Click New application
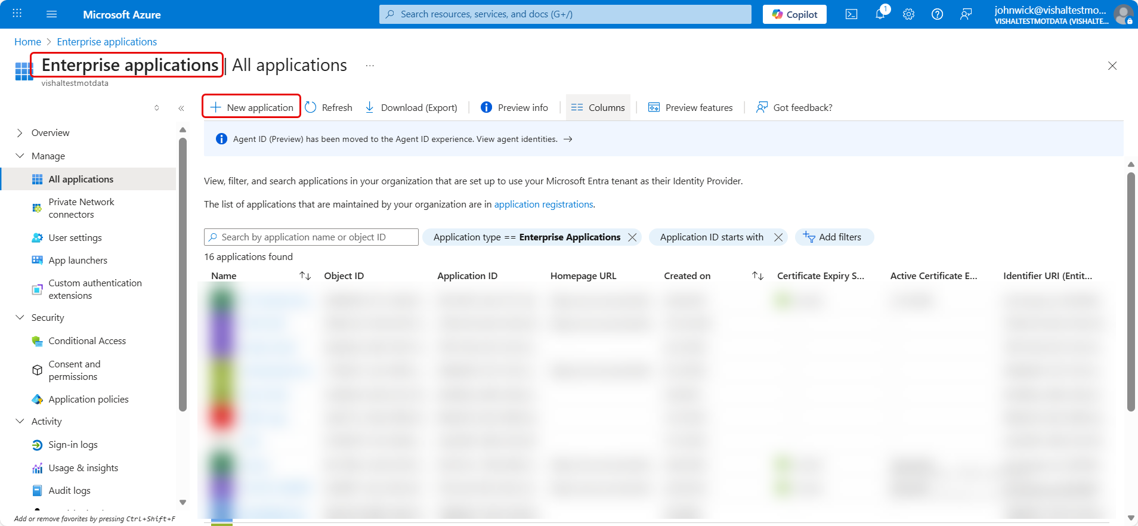 [x=252, y=107]
